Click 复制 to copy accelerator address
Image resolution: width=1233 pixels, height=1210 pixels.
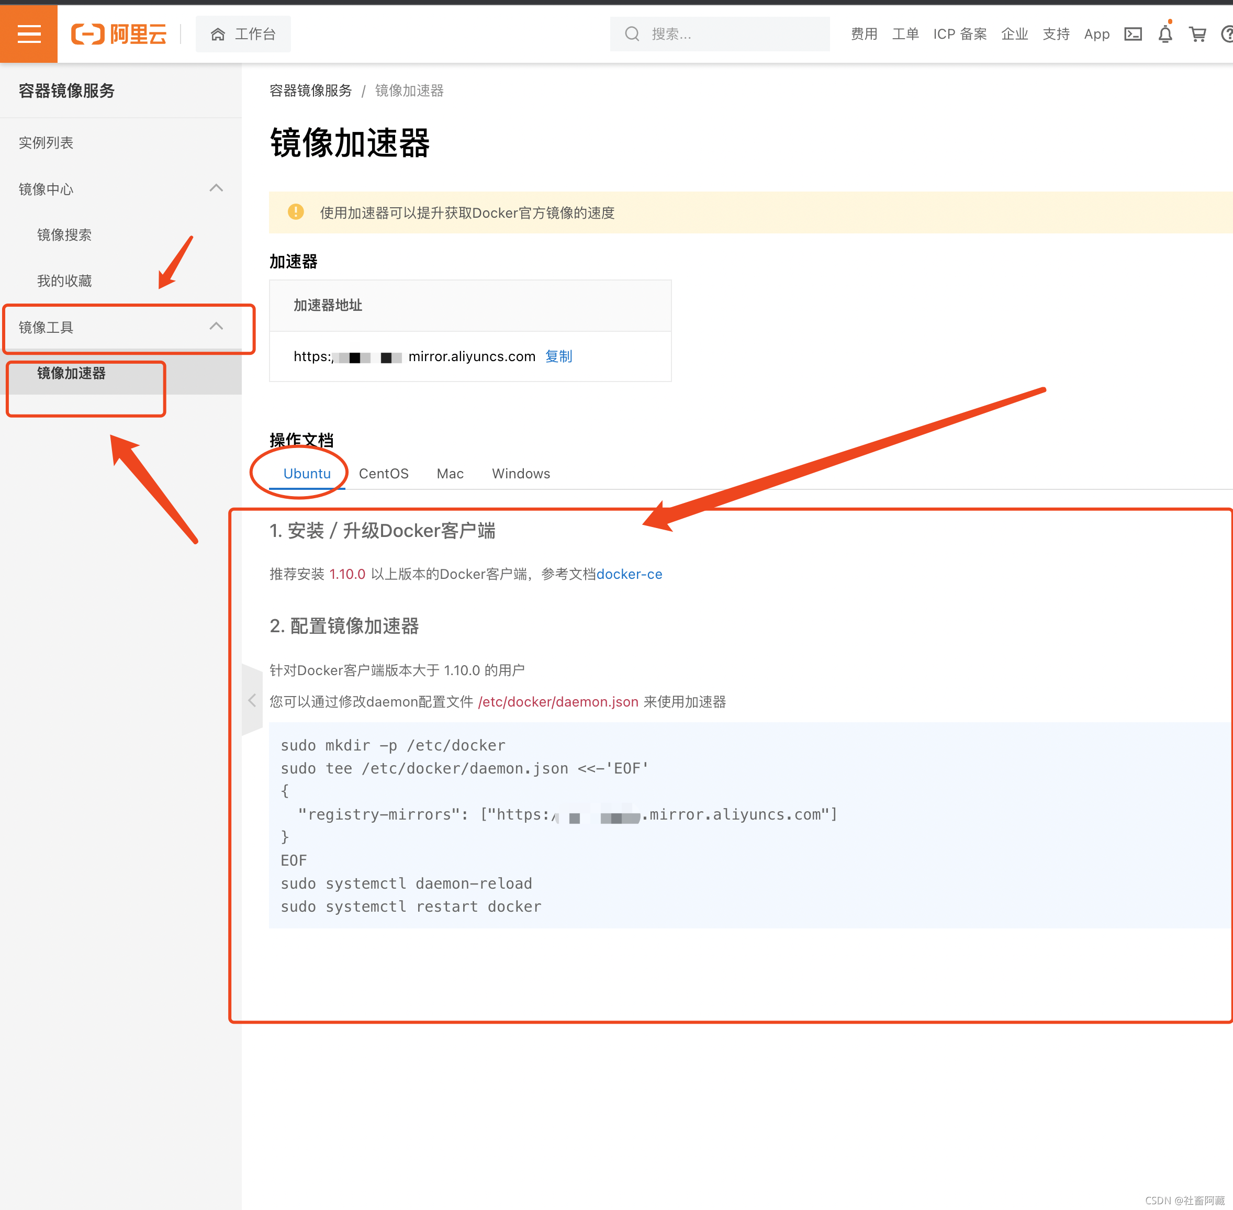coord(558,356)
